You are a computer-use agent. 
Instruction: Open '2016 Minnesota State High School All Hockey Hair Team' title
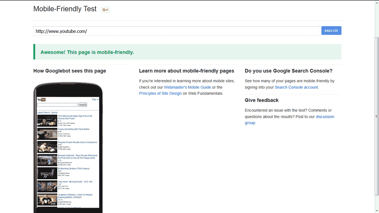(x=75, y=117)
